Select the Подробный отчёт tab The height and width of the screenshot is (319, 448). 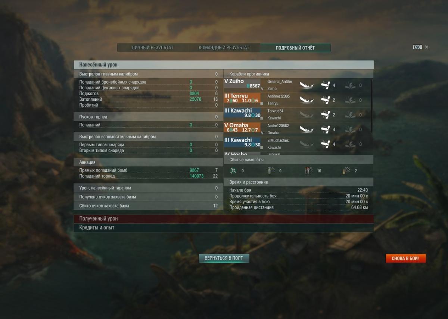[295, 48]
